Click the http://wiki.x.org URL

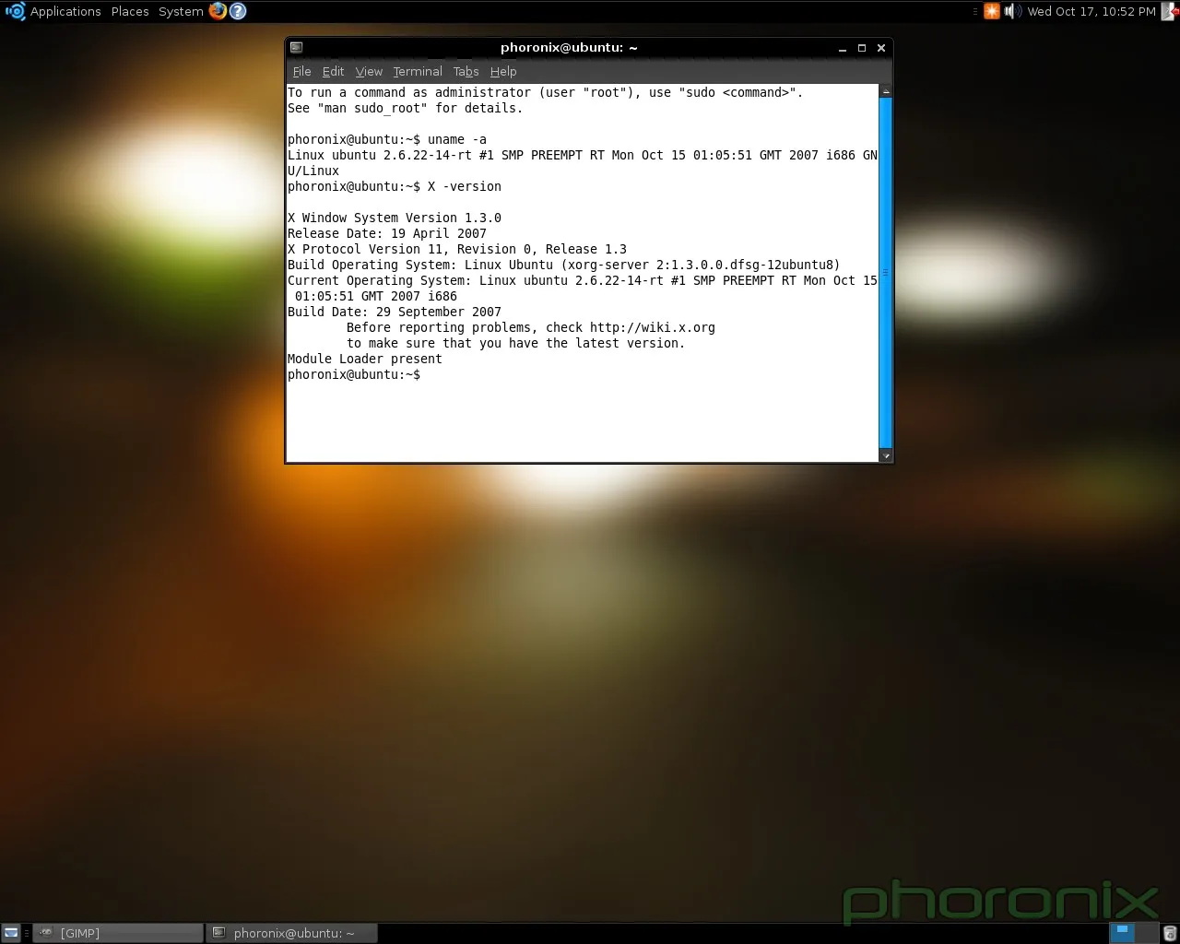click(x=653, y=327)
